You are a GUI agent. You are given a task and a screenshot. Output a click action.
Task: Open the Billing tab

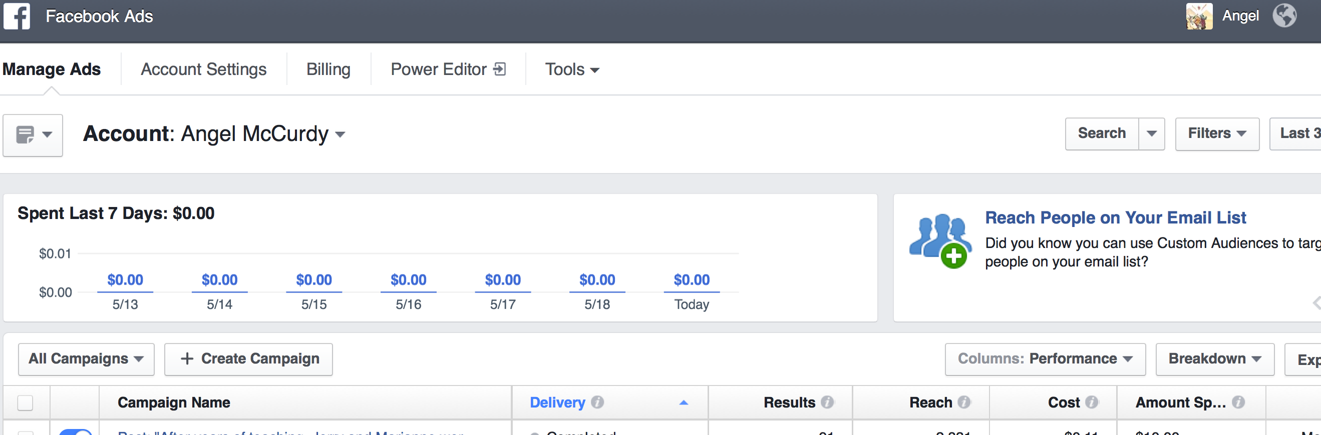[x=328, y=69]
